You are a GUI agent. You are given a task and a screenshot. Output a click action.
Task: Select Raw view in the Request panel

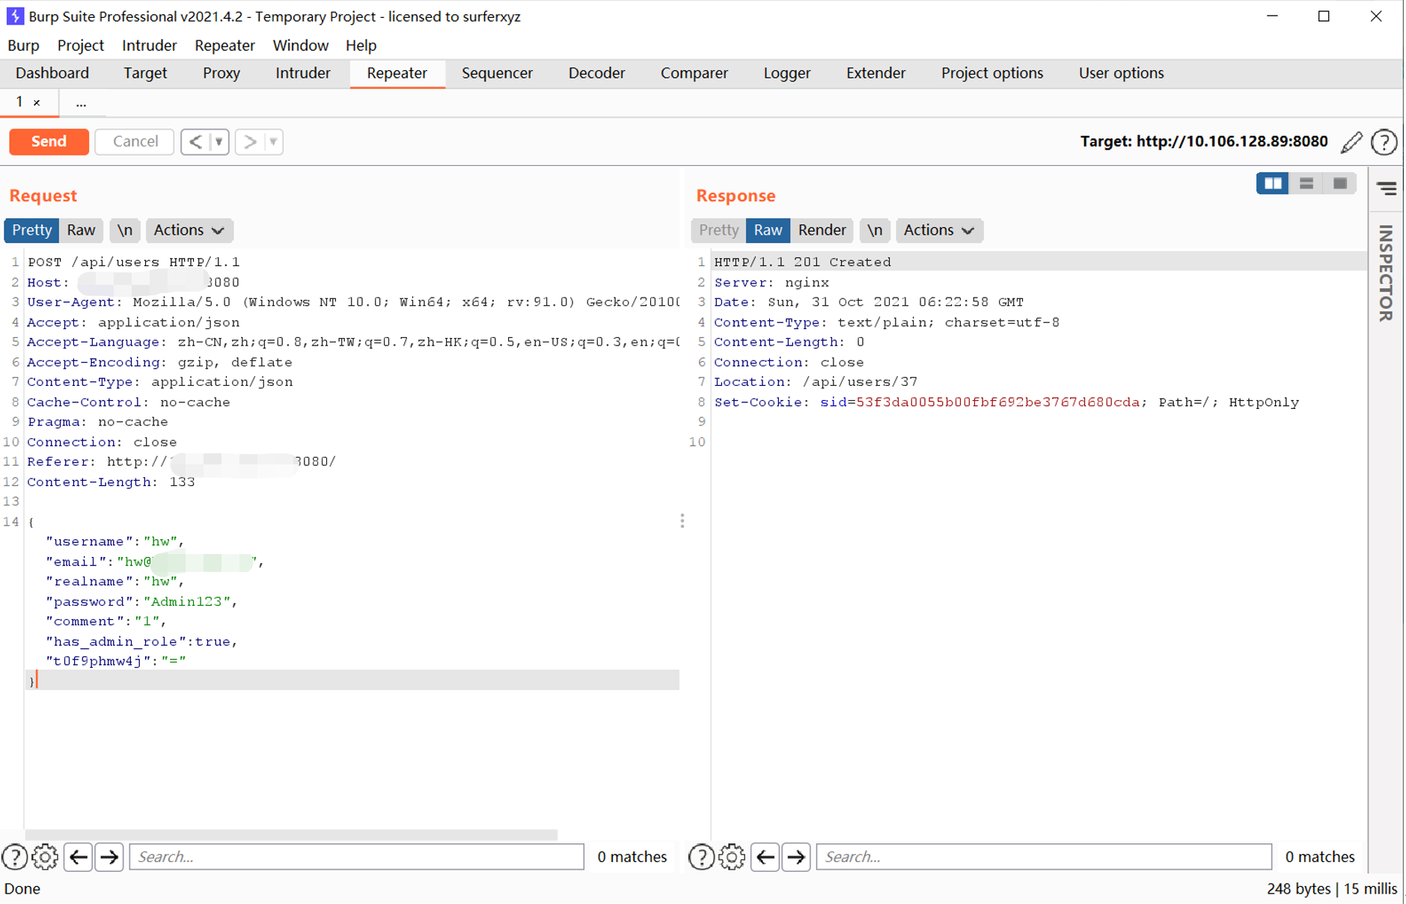pos(81,230)
